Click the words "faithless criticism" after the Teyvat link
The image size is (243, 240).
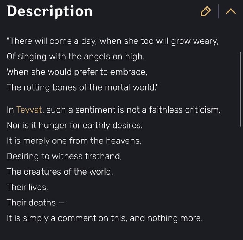(x=185, y=110)
